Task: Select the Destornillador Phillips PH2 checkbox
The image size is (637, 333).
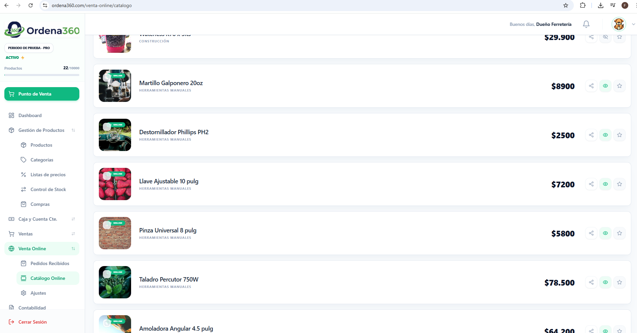Action: click(x=107, y=127)
